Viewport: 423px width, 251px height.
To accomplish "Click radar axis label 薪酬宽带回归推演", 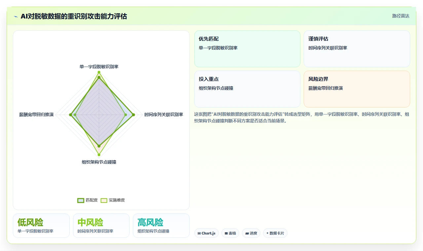I will point(36,115).
